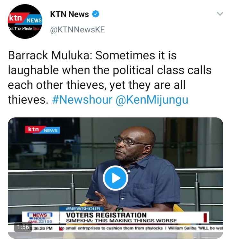Open the KTN News profile avatar

tap(25, 21)
